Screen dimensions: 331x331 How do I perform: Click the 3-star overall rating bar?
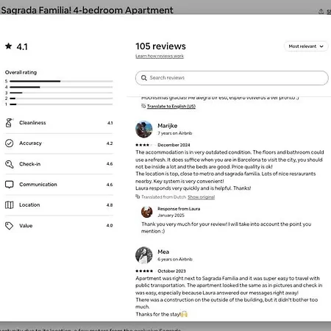pyautogui.click(x=61, y=93)
